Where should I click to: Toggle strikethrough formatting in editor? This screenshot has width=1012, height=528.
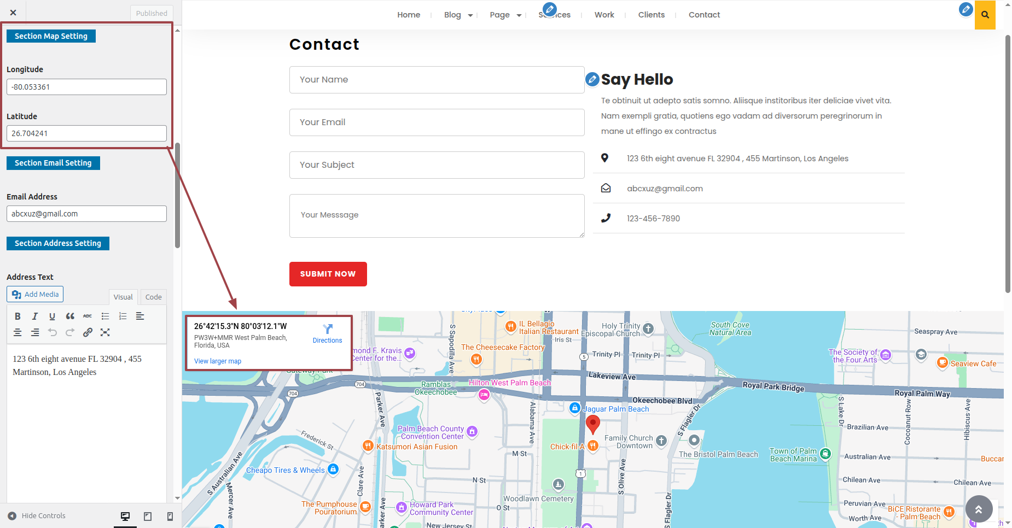coord(88,316)
